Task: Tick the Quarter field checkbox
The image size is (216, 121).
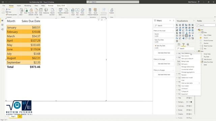Action: click(x=201, y=43)
